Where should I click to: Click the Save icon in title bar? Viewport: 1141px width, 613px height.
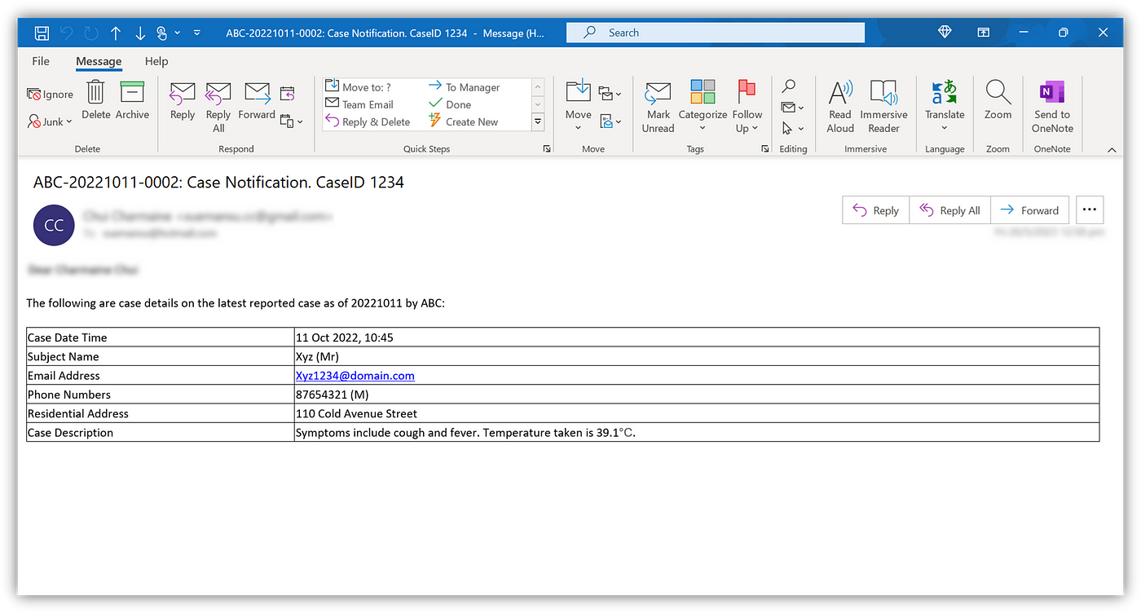point(42,33)
